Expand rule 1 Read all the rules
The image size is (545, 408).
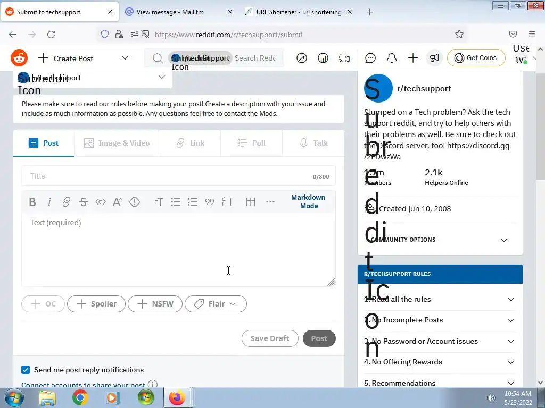click(439, 300)
